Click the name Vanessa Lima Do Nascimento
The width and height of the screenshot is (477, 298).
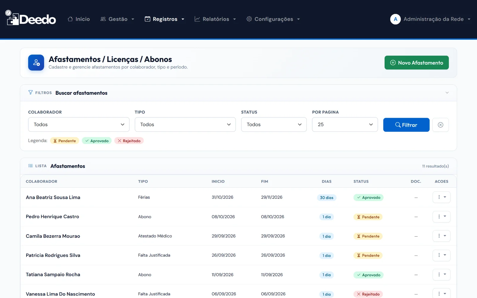coord(60,294)
